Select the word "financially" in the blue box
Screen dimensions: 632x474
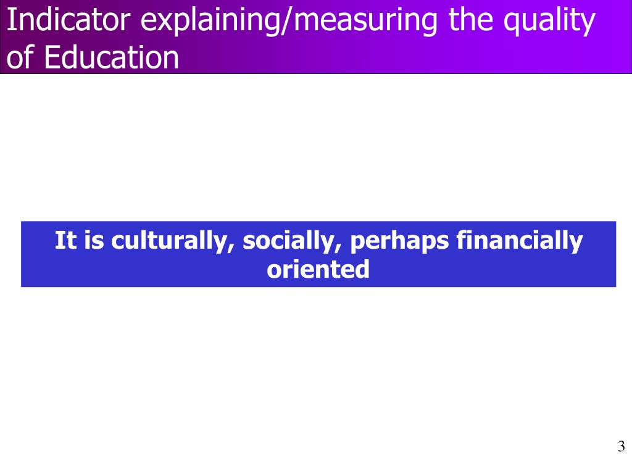point(520,241)
